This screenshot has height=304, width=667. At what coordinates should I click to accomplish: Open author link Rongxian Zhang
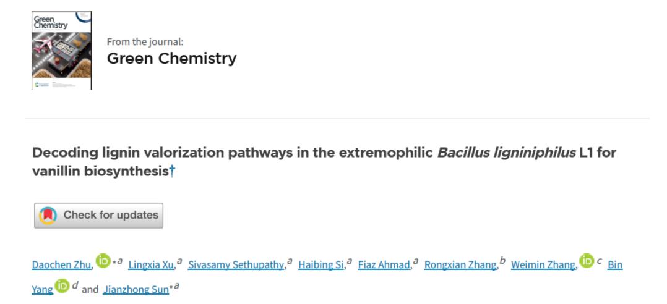click(x=460, y=265)
